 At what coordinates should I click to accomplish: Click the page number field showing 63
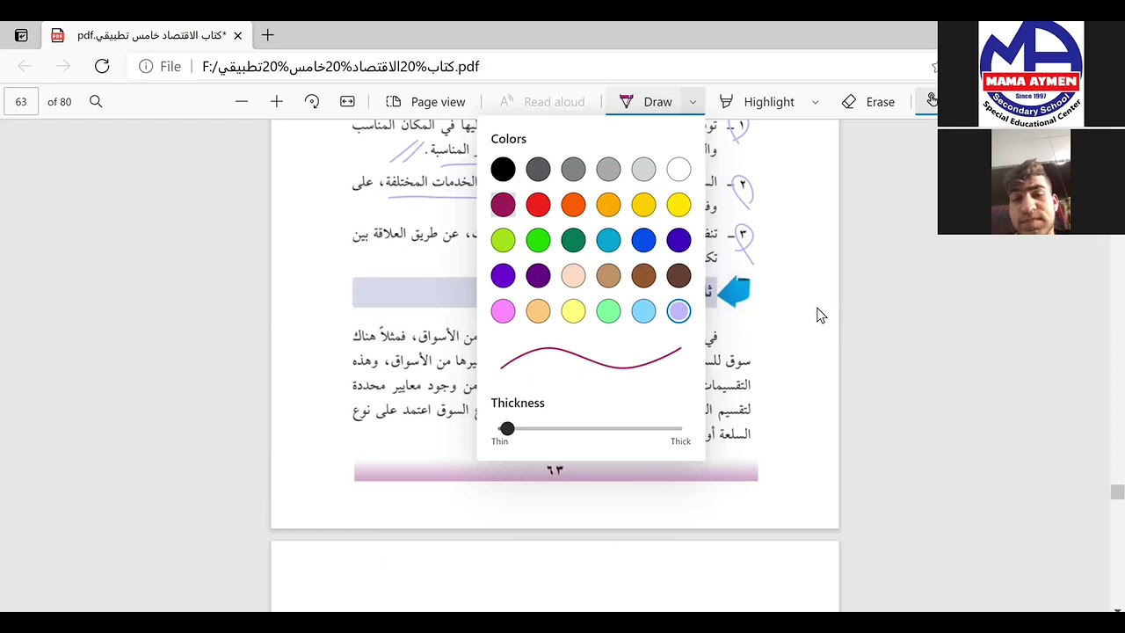21,102
